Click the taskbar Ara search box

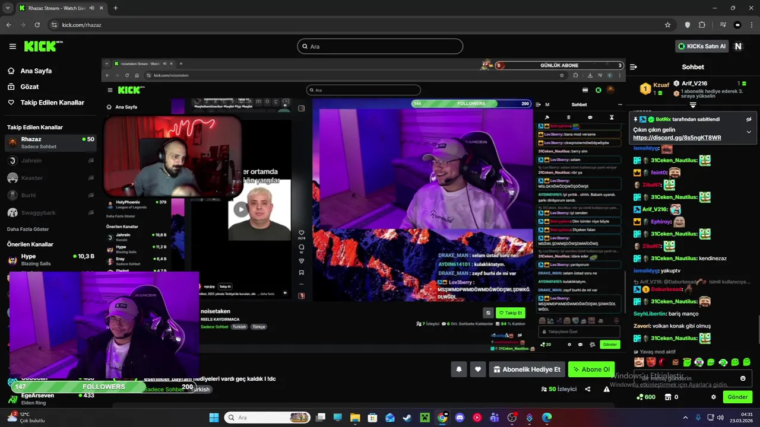[x=267, y=418]
